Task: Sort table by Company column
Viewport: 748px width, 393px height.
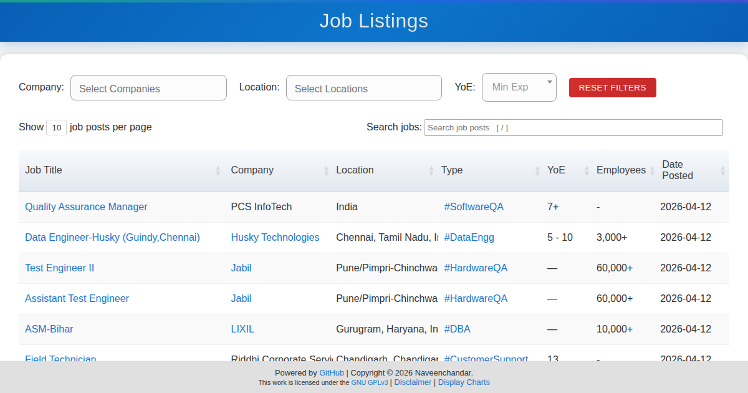Action: (x=252, y=170)
